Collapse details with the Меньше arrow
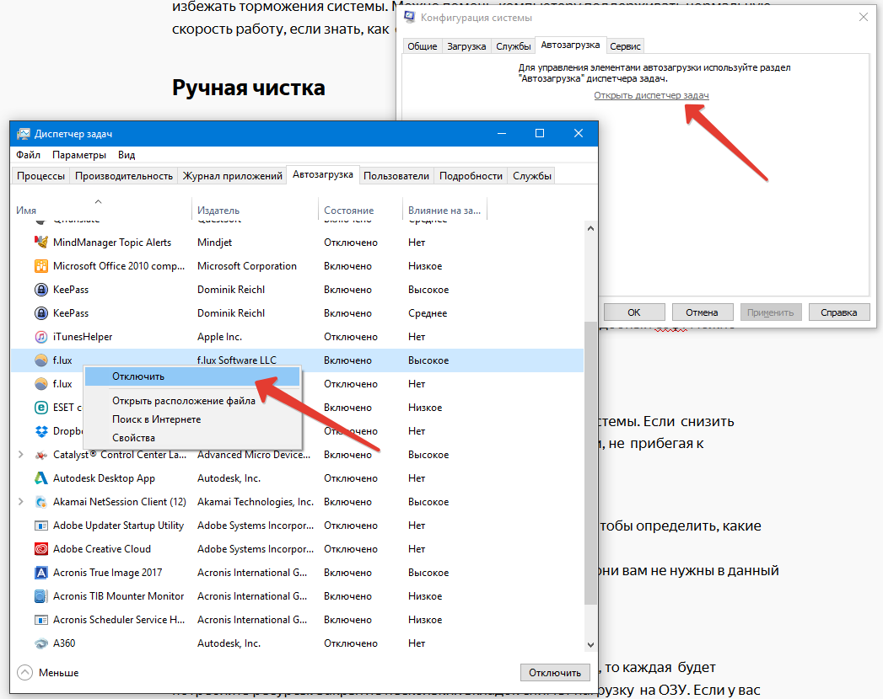Image resolution: width=883 pixels, height=699 pixels. pyautogui.click(x=24, y=673)
